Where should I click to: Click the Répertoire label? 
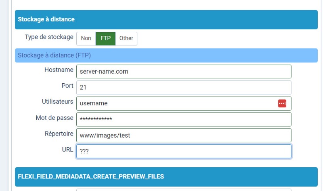coord(59,134)
